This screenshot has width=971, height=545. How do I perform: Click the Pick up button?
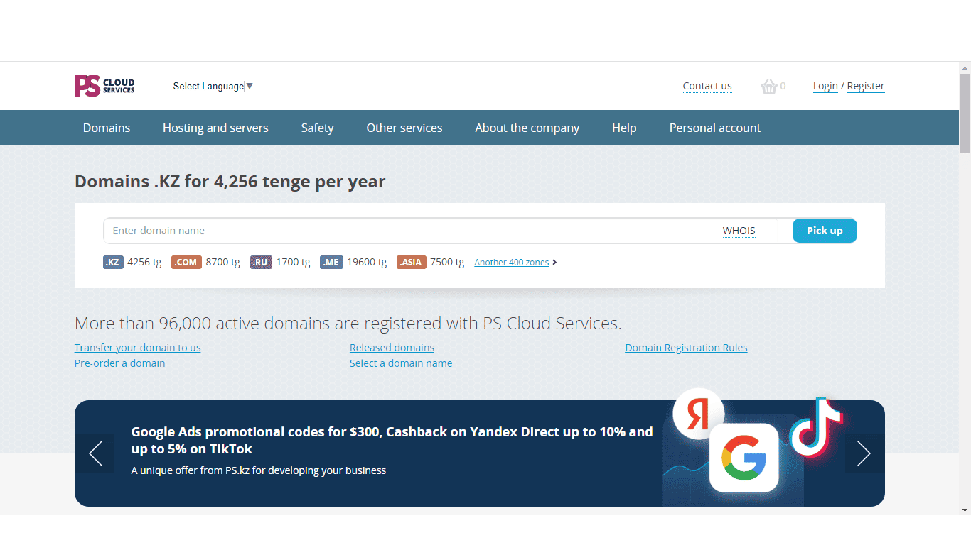pos(825,231)
